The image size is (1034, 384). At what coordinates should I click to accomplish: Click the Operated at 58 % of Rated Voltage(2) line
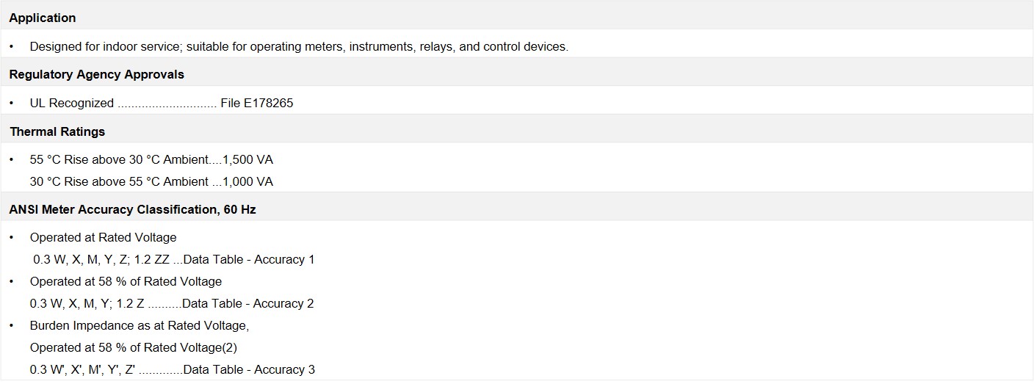coord(134,348)
